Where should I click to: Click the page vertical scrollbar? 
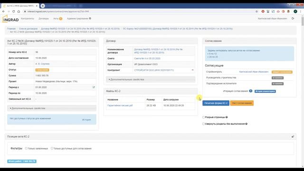coord(302,21)
